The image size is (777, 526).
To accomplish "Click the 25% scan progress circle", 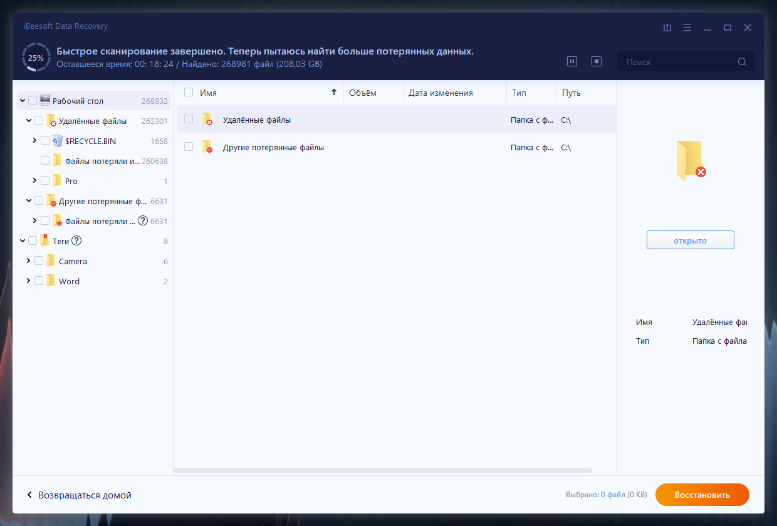I will tap(36, 57).
